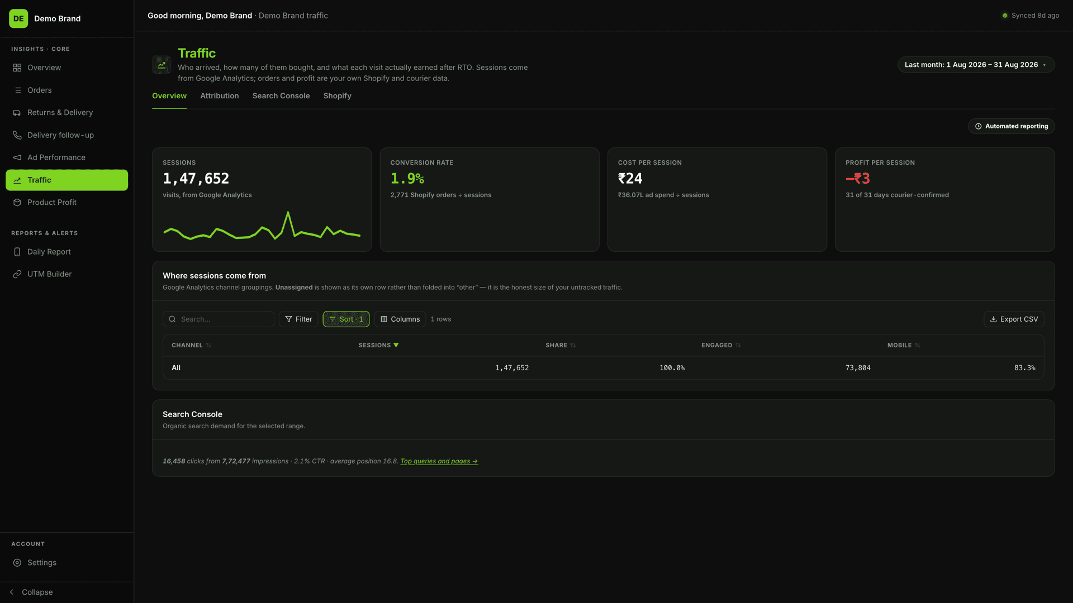This screenshot has height=603, width=1073.
Task: Open Traffic in the sidebar
Action: pyautogui.click(x=67, y=180)
